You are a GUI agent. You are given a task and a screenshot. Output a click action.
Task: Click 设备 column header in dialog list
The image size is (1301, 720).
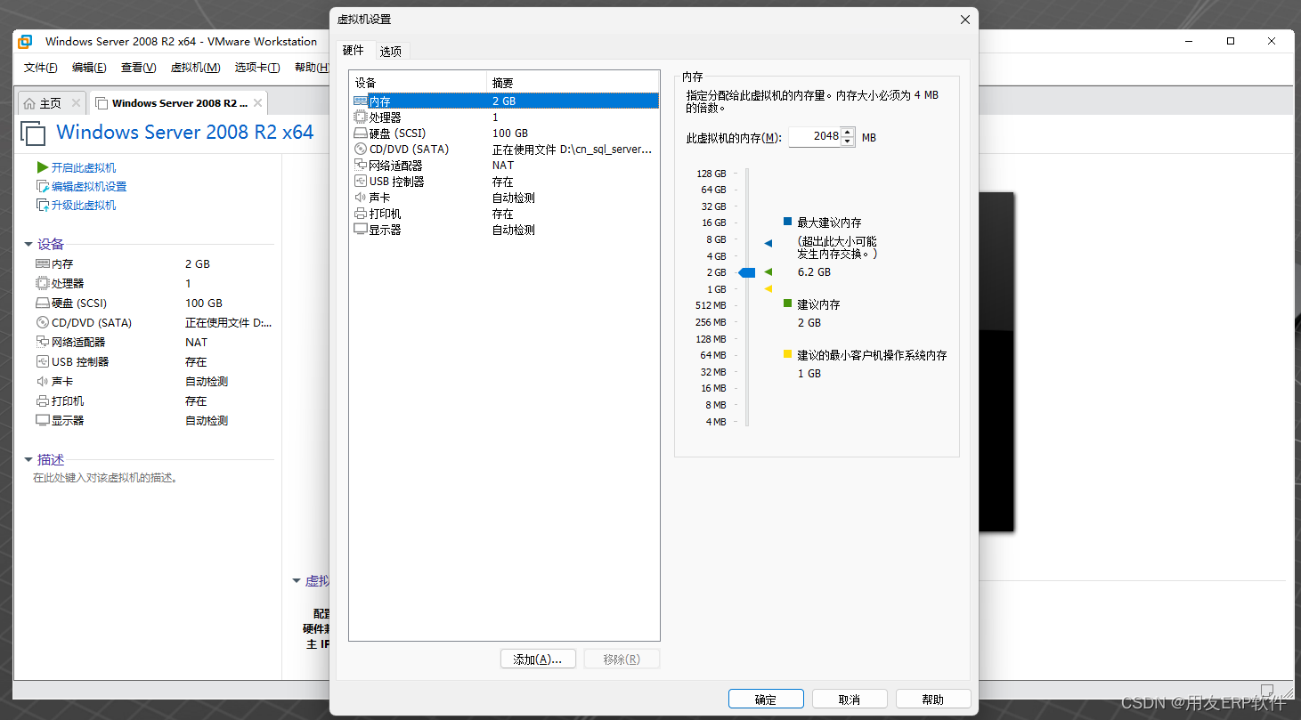[418, 83]
